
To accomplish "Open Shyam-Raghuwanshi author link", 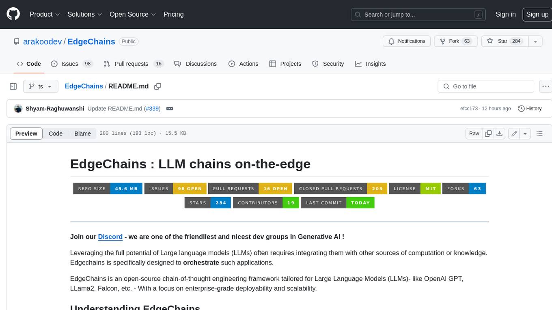I will pyautogui.click(x=55, y=109).
